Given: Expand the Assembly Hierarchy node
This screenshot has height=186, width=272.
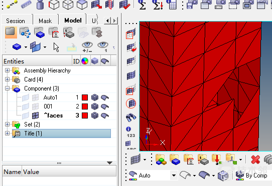Looking at the screenshot, I should (7, 70).
